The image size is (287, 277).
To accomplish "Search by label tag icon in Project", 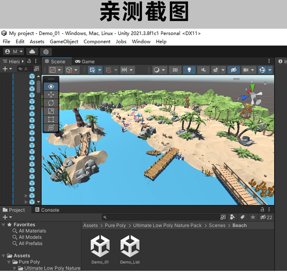I will 243,217.
